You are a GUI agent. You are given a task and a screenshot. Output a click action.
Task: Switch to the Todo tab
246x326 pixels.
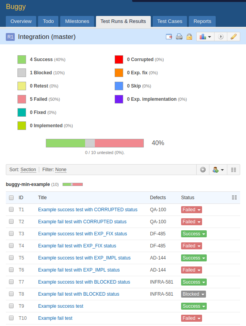[48, 21]
